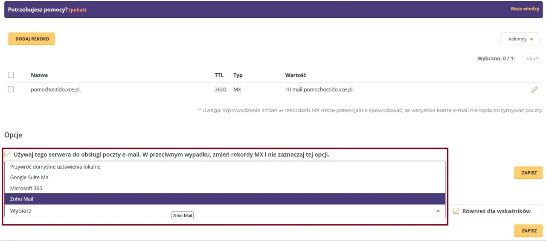Pick the Microsoft 365 option

click(26, 188)
